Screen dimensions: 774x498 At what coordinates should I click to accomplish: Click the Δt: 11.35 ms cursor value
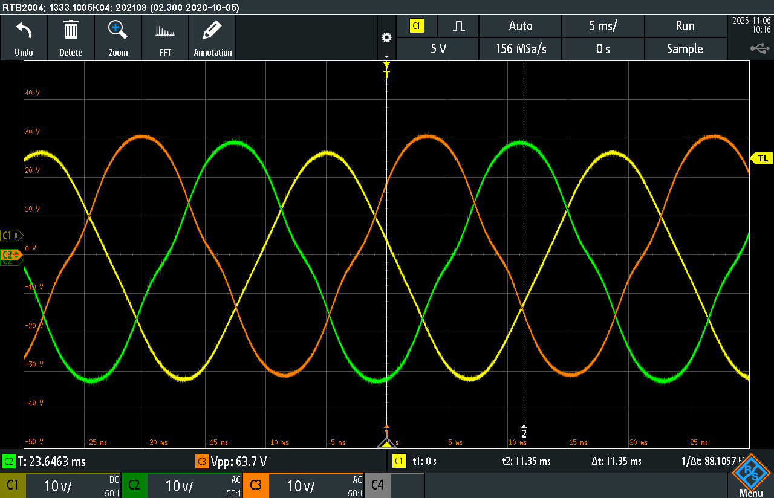616,461
